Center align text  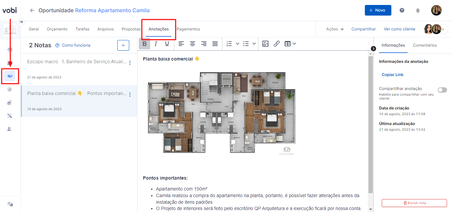click(x=193, y=44)
